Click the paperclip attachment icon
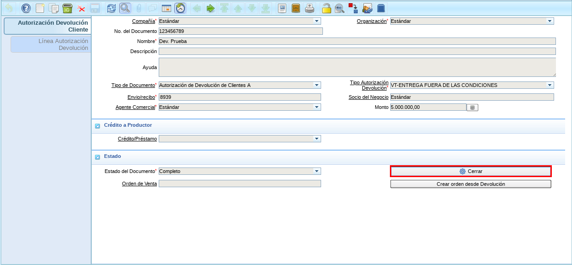This screenshot has width=572, height=265. tap(139, 8)
